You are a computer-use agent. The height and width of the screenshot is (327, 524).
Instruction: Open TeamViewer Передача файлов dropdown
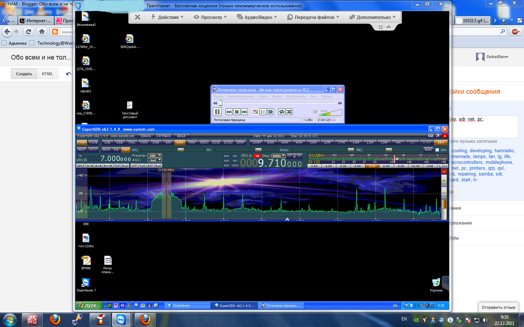tap(313, 17)
